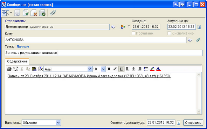The width and height of the screenshot is (207, 129).
Task: Toggle italic formatting
Action: tap(115, 69)
